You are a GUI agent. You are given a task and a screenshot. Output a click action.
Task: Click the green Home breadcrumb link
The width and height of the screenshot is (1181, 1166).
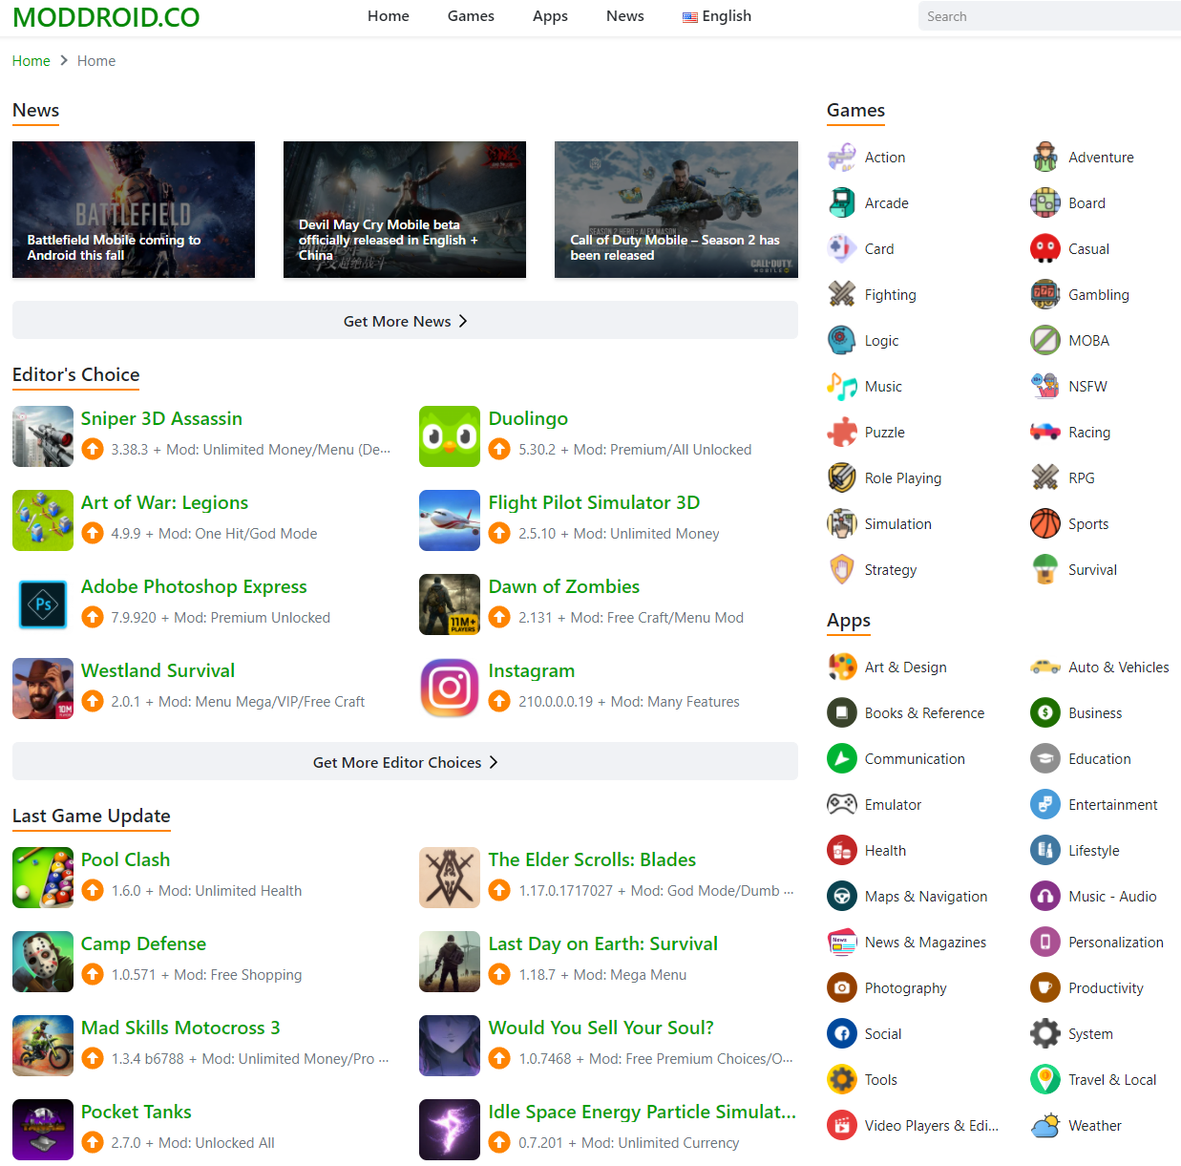32,61
